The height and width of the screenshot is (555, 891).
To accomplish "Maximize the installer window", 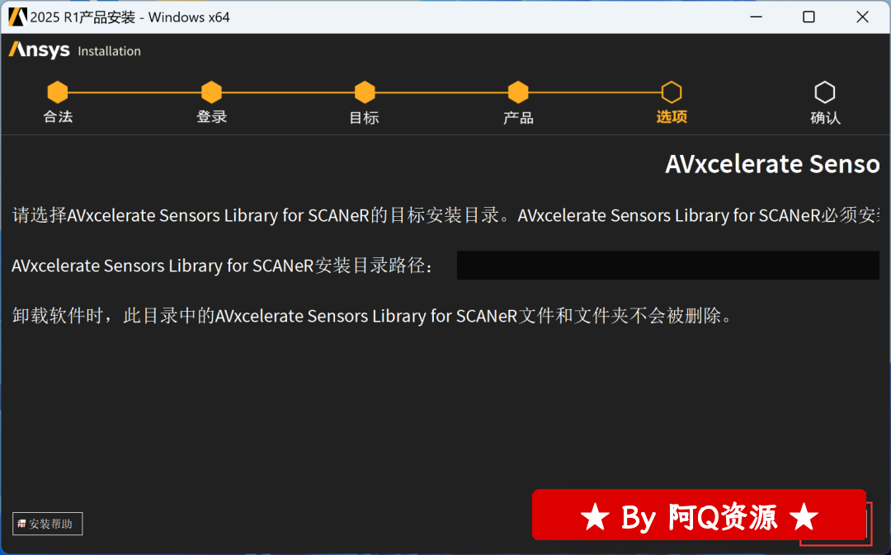I will tap(808, 17).
